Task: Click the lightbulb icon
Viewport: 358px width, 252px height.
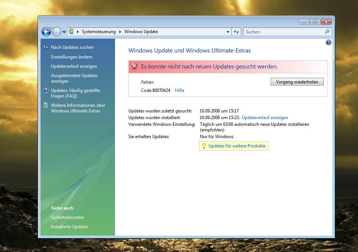Action: click(204, 146)
